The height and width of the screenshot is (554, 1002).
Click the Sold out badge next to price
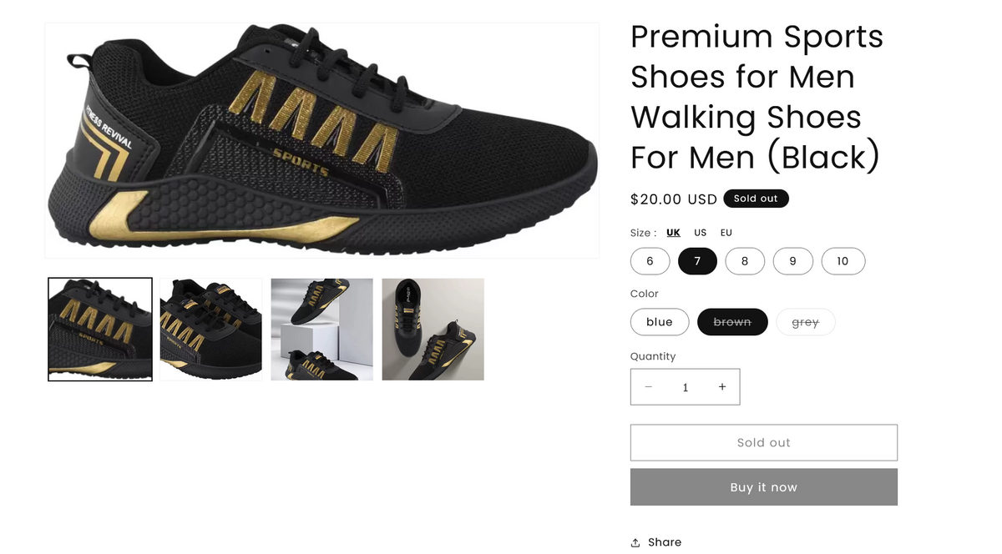[x=756, y=199]
